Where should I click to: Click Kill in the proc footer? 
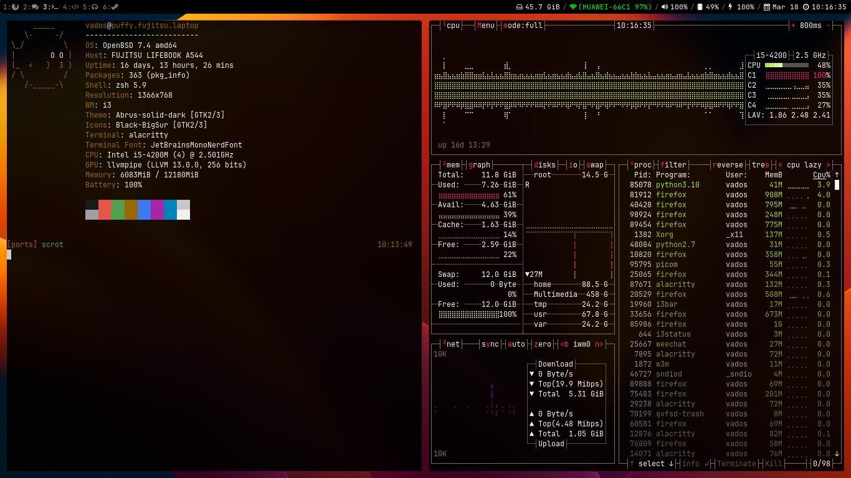point(774,464)
